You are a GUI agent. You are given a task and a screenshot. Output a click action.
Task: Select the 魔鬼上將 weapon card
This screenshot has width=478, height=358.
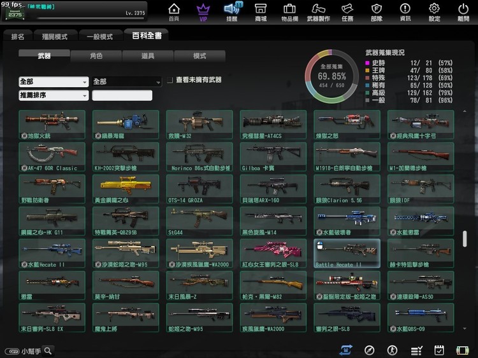(x=126, y=317)
